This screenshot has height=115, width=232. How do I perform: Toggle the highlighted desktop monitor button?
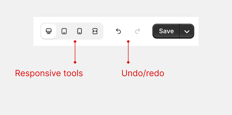click(49, 31)
